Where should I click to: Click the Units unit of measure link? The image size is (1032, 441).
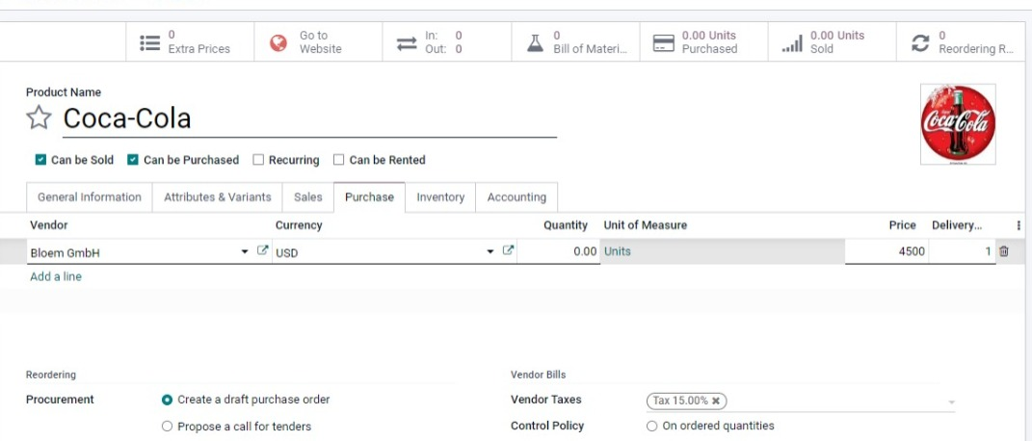618,251
